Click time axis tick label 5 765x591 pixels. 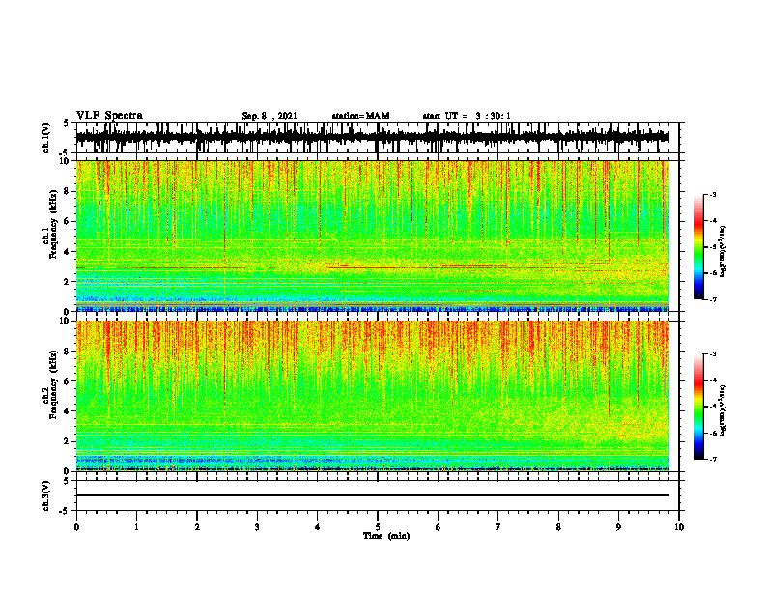tap(378, 527)
